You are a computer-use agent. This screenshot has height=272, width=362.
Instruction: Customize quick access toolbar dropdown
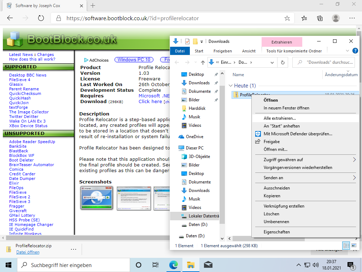pyautogui.click(x=202, y=42)
